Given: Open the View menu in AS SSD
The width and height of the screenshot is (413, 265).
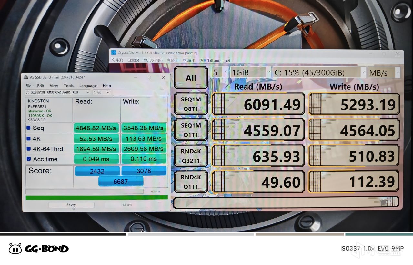Looking at the screenshot, I should [54, 86].
